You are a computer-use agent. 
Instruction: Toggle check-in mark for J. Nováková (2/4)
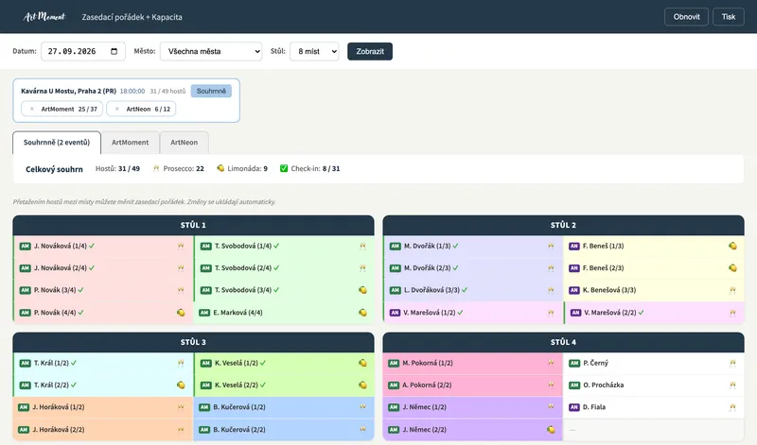pos(92,268)
